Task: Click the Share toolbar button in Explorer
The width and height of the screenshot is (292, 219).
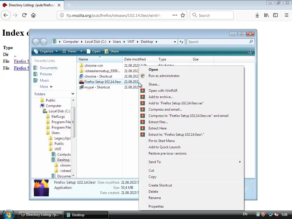Action: click(112, 51)
